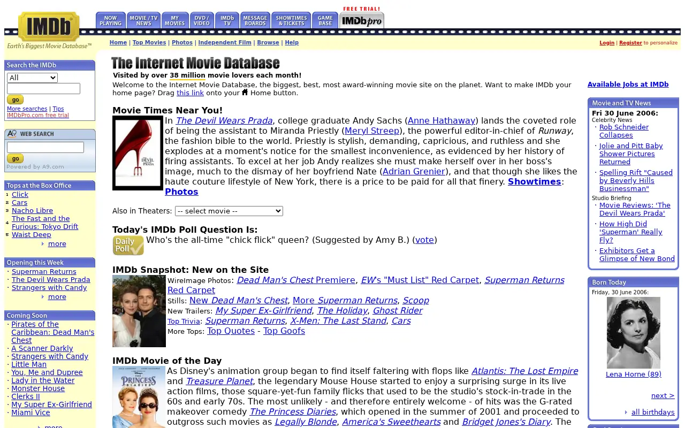This screenshot has height=428, width=685.
Task: Click the Available Jobs at IMDb link
Action: point(628,85)
